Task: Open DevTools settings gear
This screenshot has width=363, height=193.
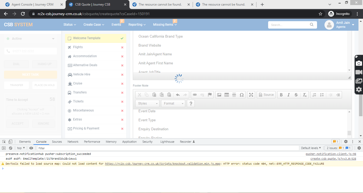Action: tap(346, 142)
